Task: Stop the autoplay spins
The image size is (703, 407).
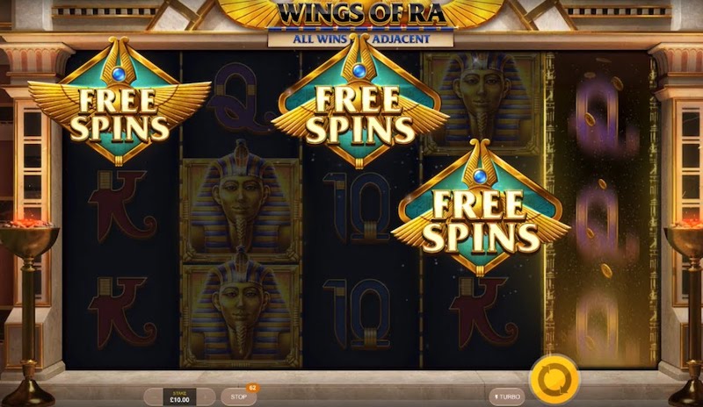Action: point(238,396)
